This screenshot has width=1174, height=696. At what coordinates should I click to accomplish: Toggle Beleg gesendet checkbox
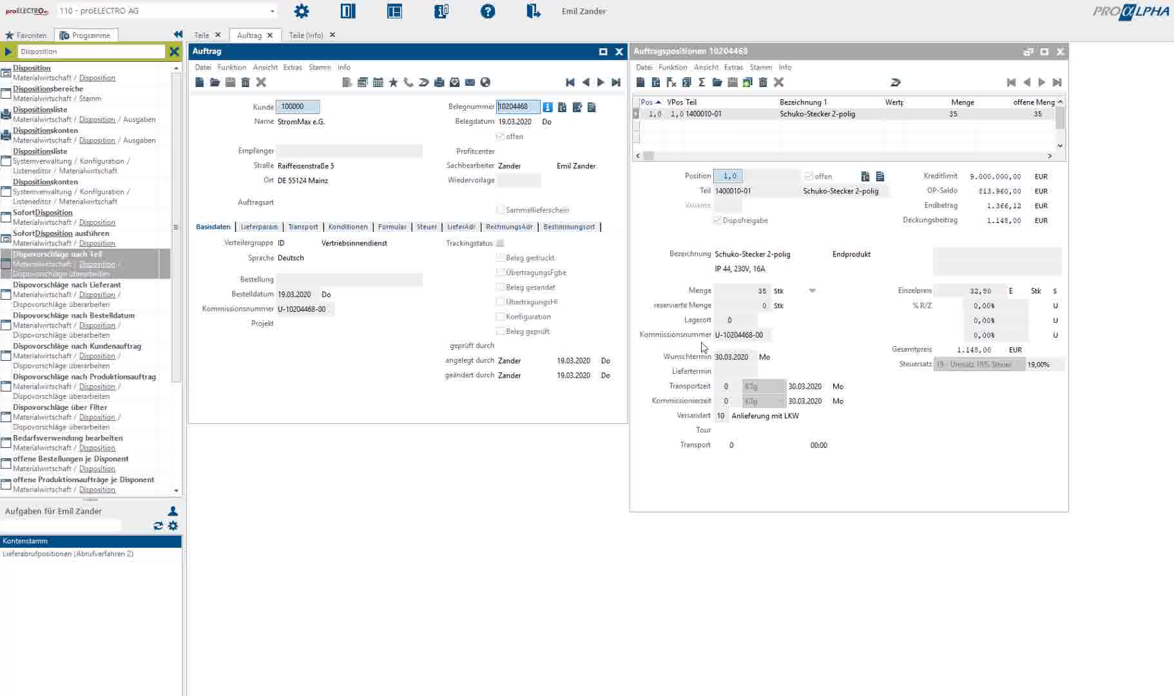coord(500,287)
